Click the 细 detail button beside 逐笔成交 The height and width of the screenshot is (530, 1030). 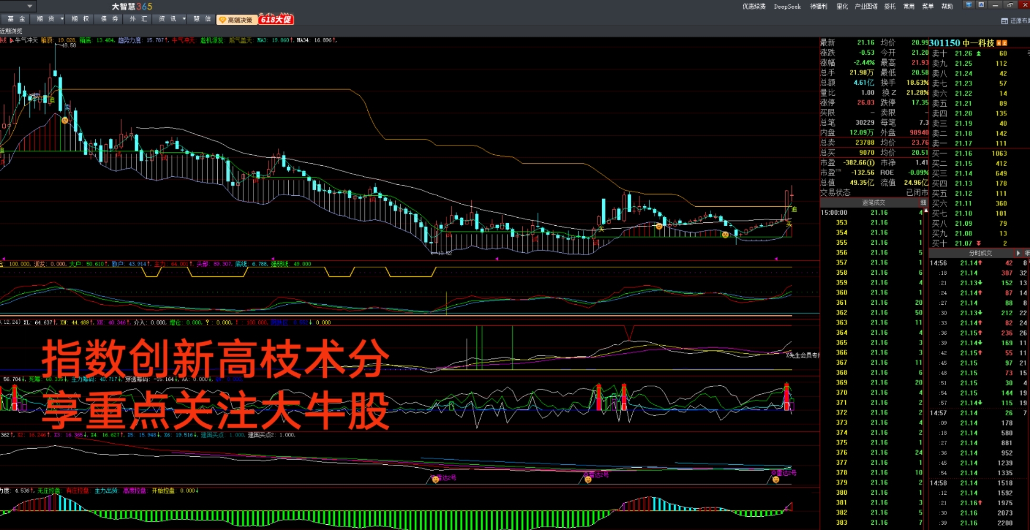point(923,203)
